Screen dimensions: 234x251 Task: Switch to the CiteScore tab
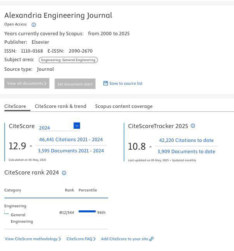tap(15, 106)
